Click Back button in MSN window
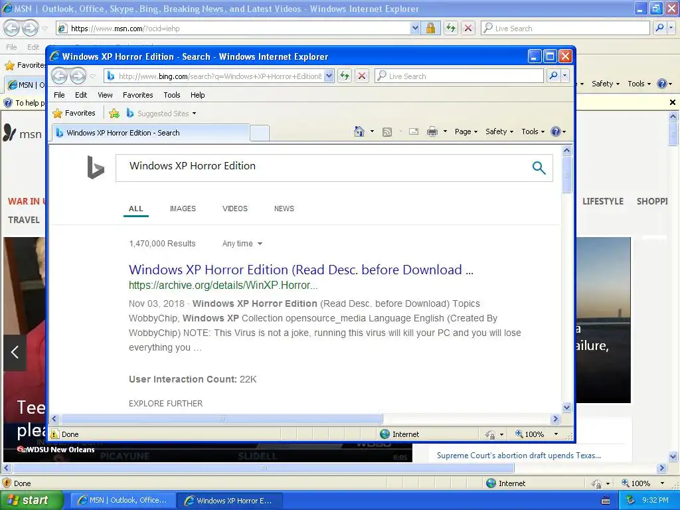The width and height of the screenshot is (680, 510). coord(11,28)
